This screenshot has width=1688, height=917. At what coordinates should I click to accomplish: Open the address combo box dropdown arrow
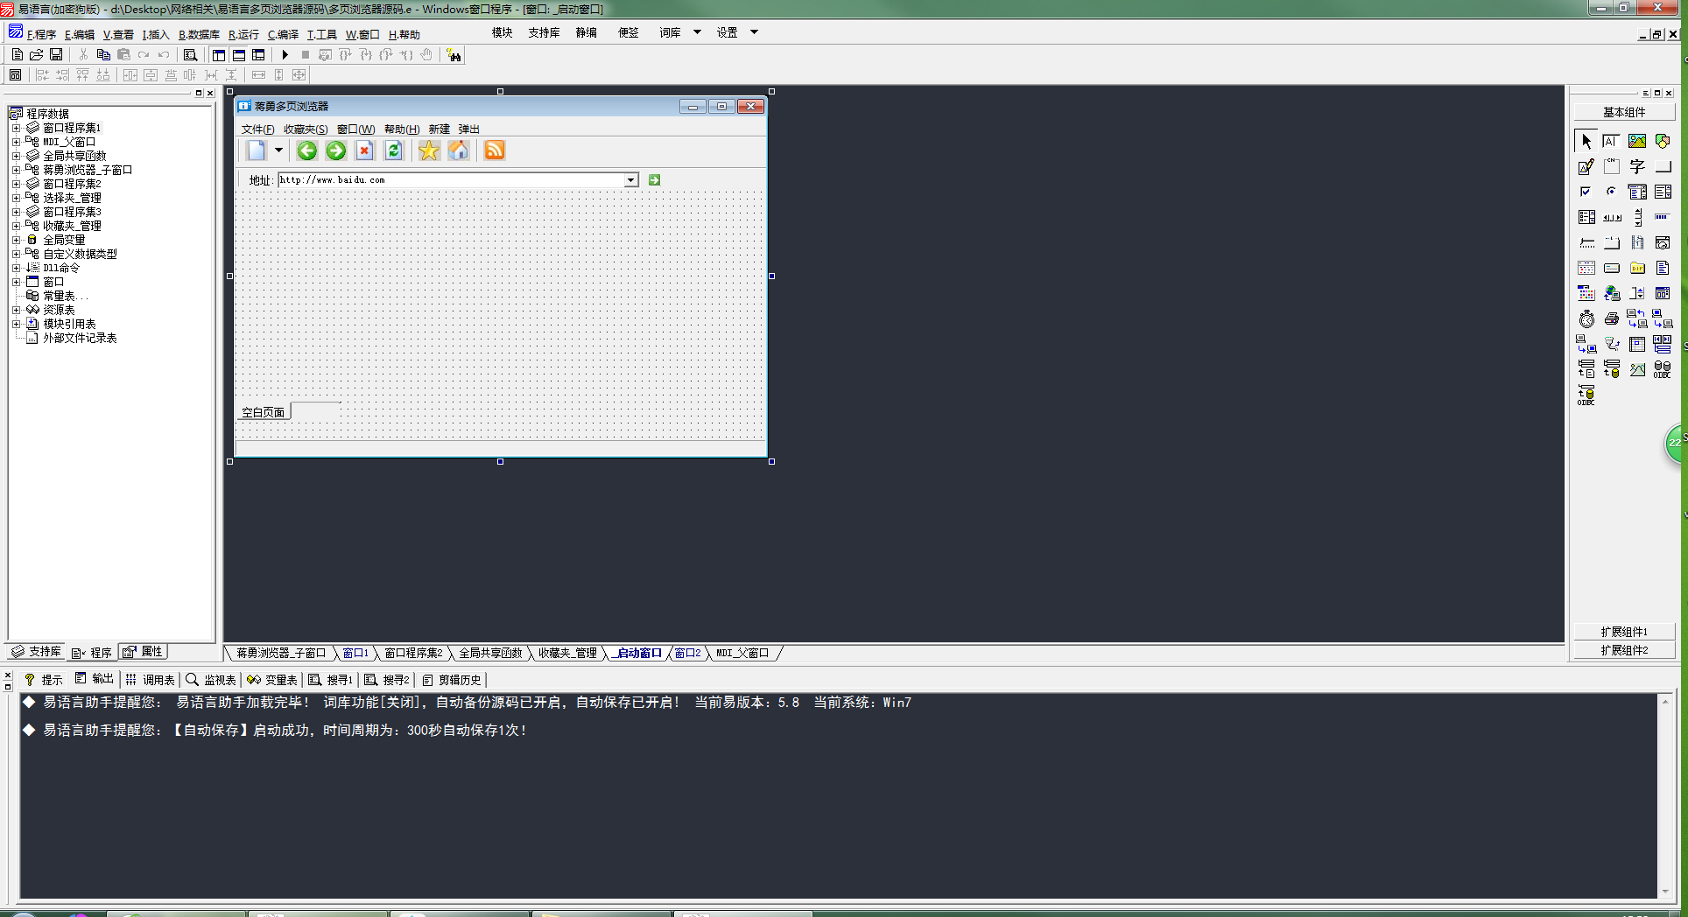[x=630, y=180]
